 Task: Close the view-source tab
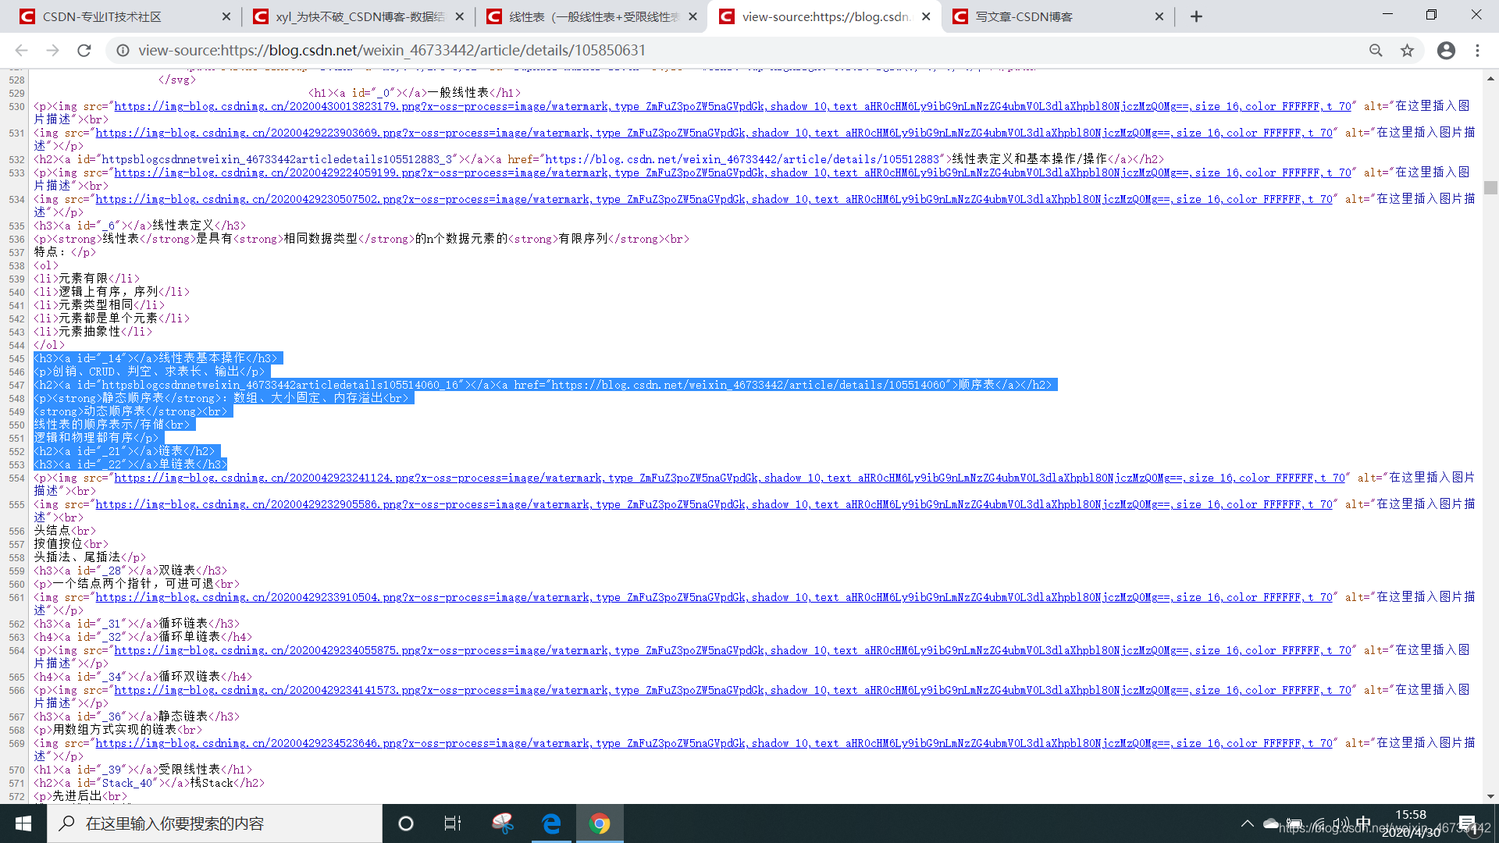click(926, 16)
